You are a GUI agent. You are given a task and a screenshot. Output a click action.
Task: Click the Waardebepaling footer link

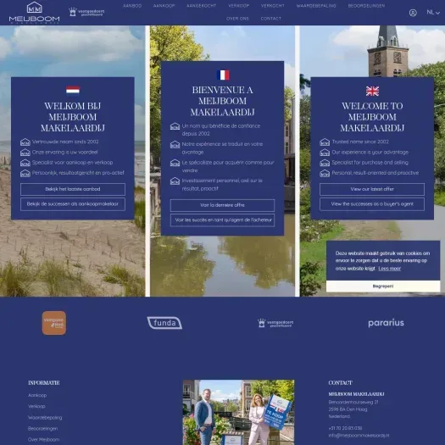(45, 418)
